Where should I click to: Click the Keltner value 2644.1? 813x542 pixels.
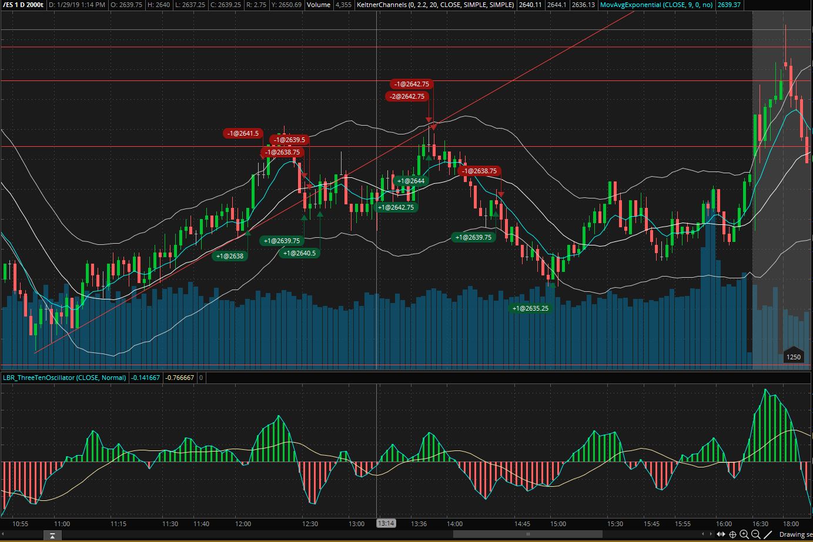pos(557,5)
